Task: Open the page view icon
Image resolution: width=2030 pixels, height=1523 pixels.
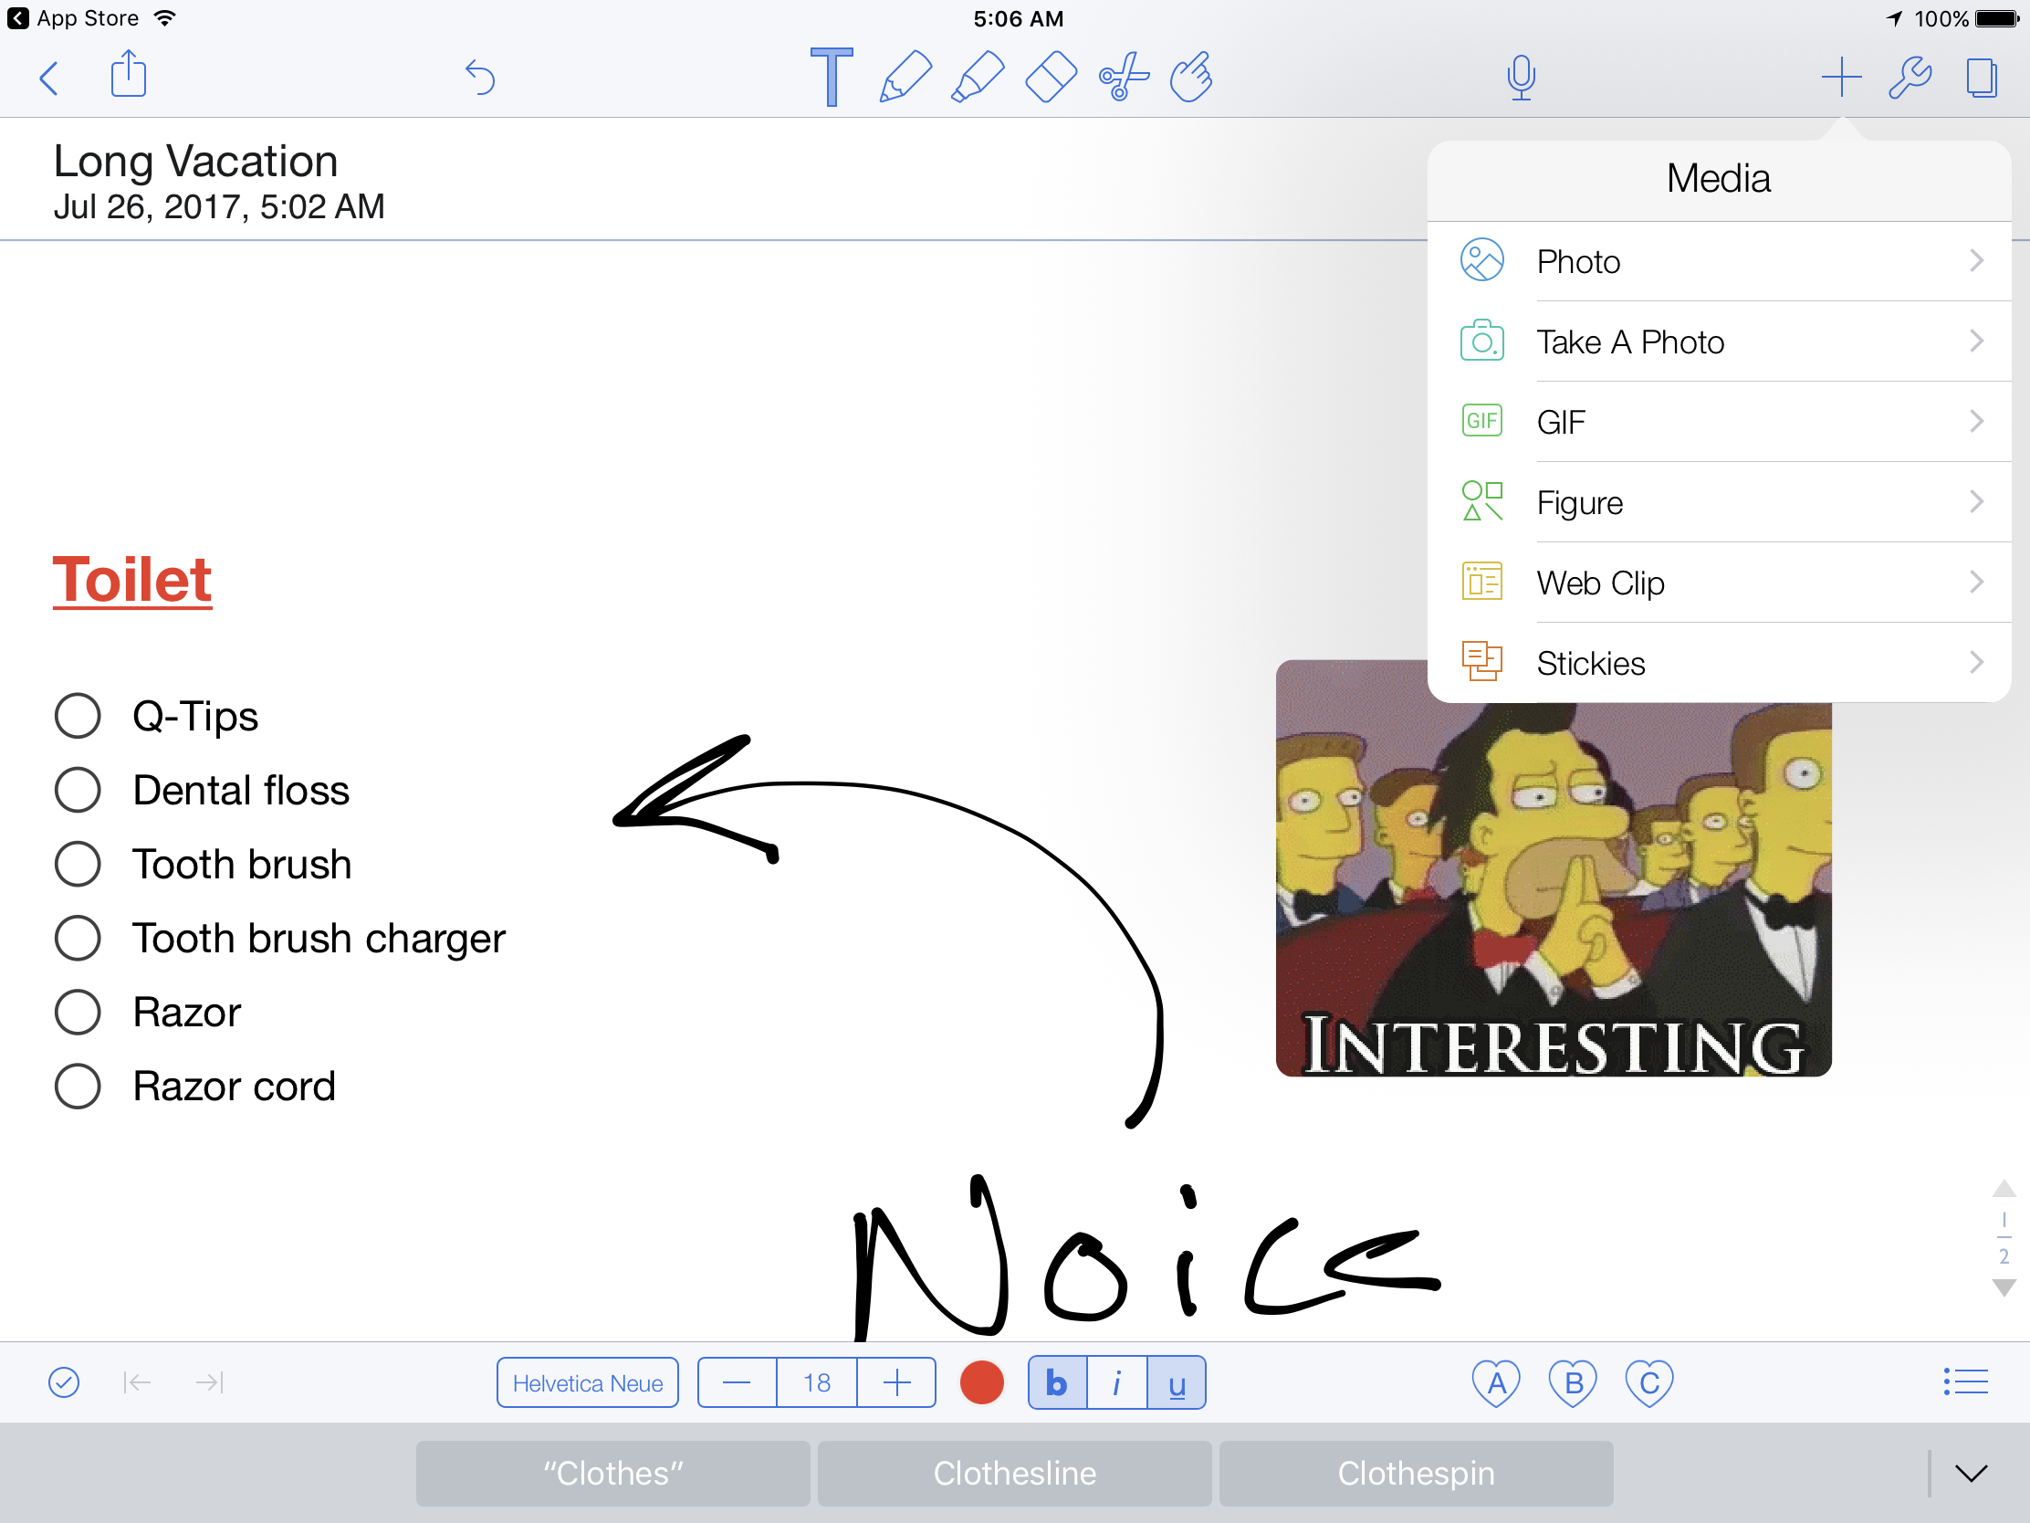Action: click(1982, 77)
